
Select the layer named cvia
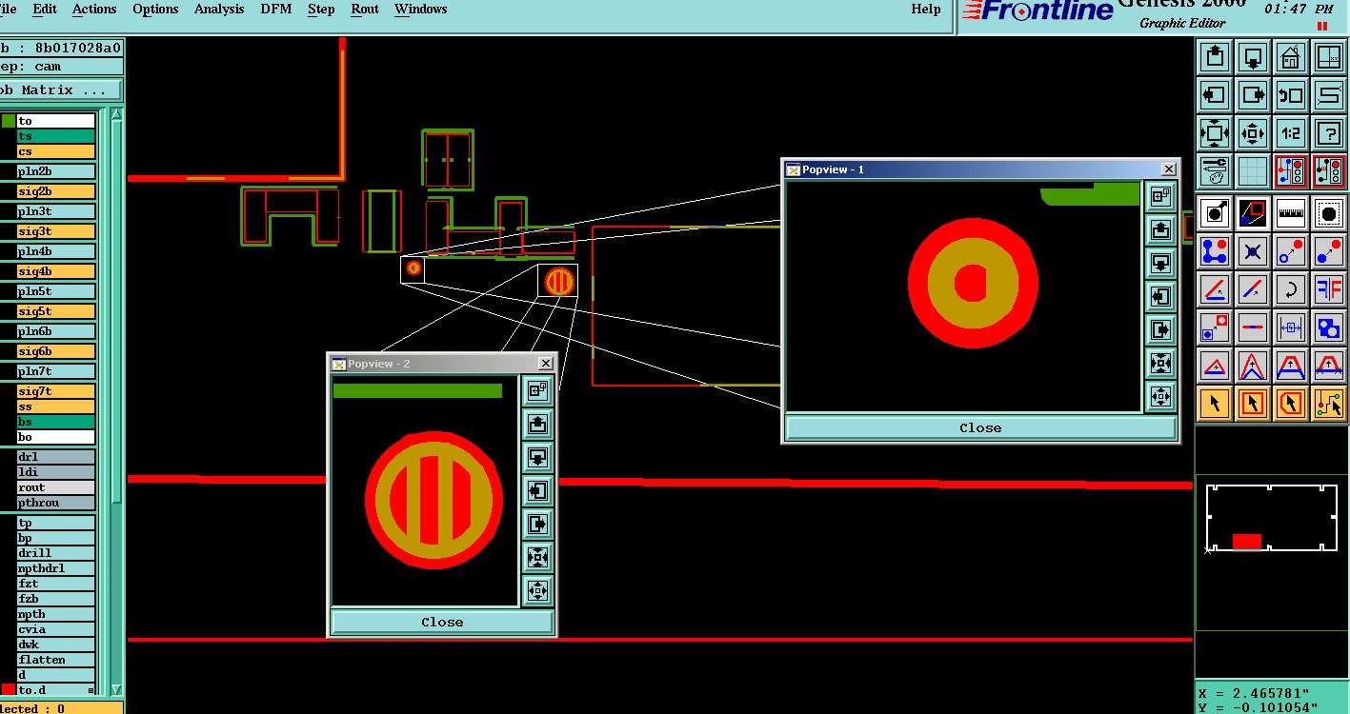point(56,629)
